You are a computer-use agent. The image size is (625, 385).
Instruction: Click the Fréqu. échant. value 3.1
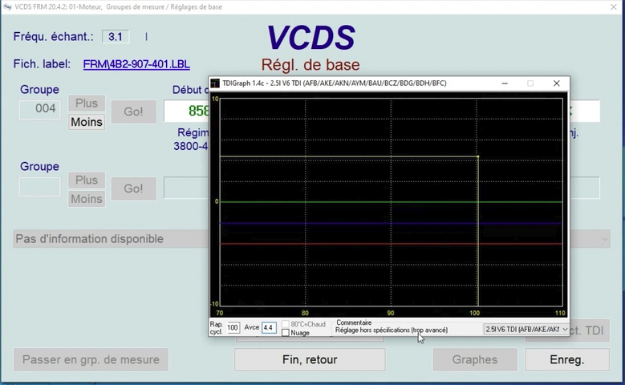click(116, 37)
